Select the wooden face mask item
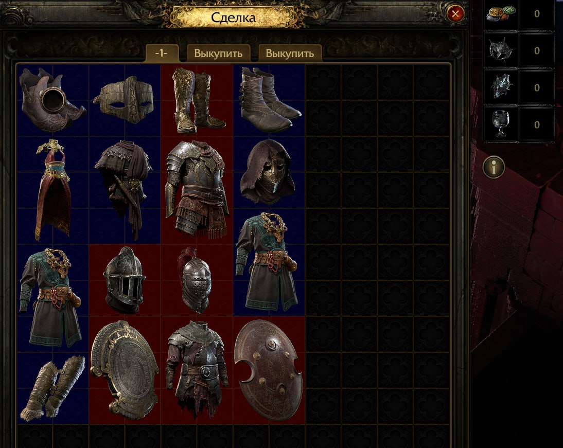 (125, 100)
